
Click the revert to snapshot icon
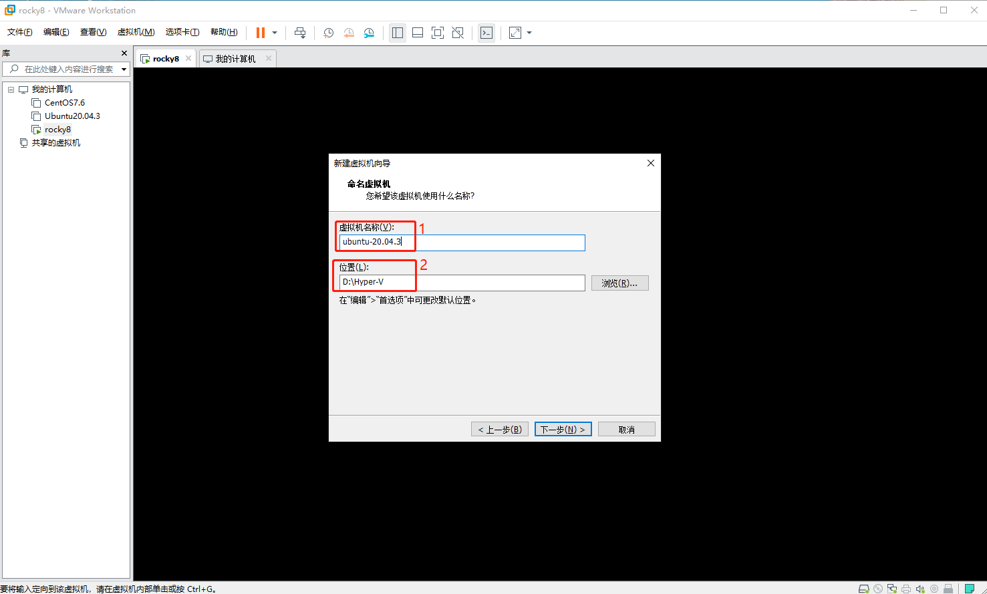pyautogui.click(x=349, y=33)
